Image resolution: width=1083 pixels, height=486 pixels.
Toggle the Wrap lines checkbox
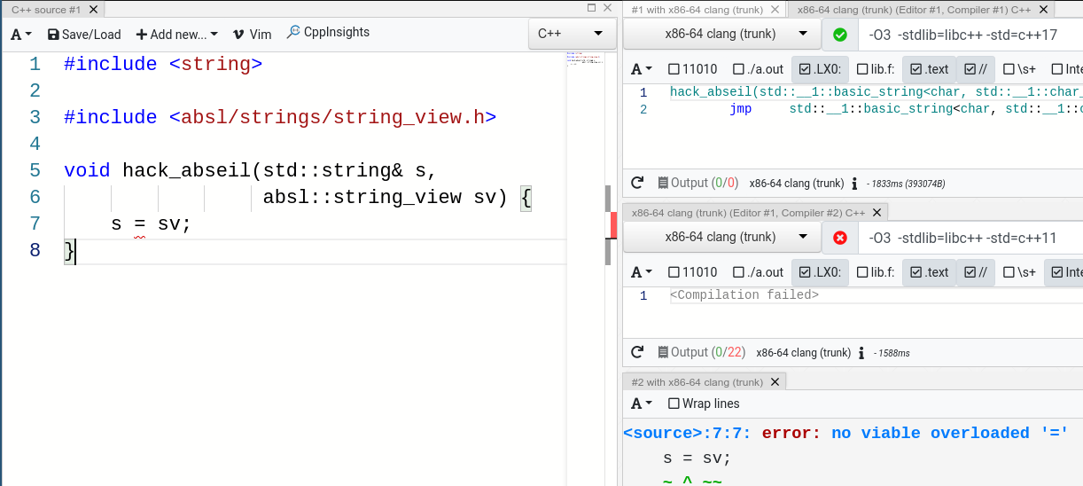(674, 404)
